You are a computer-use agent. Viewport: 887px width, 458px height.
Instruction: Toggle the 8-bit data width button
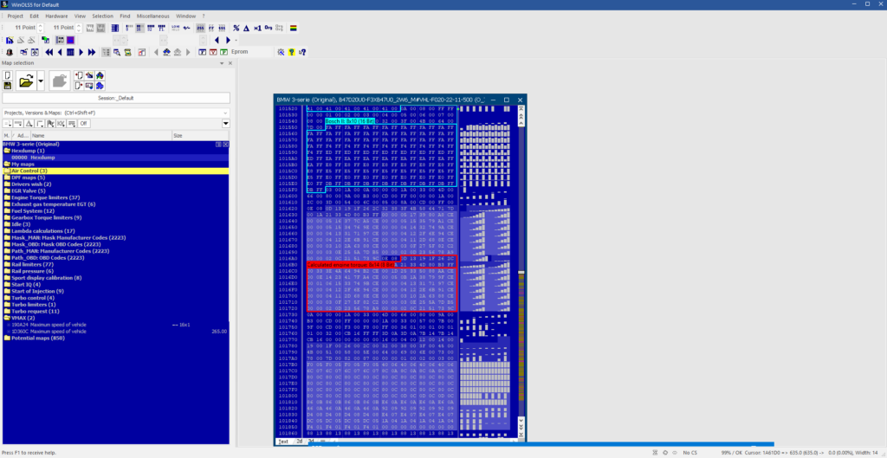pos(129,28)
